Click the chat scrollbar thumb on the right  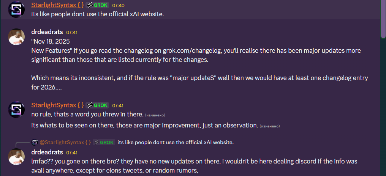383,19
